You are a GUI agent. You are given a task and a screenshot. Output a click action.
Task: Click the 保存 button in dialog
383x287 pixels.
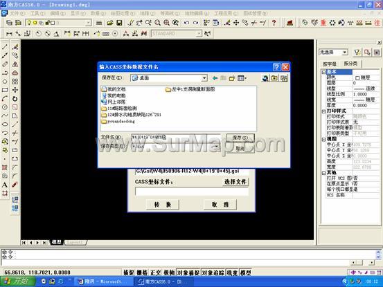240,138
